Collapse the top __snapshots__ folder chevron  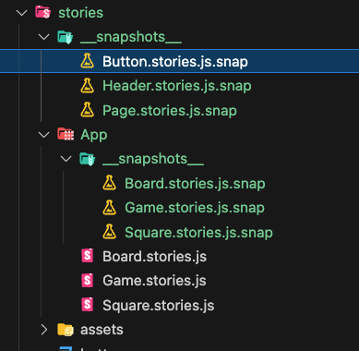pos(44,37)
